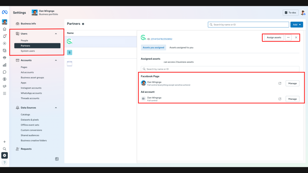Open Shared audiences
The height and width of the screenshot is (173, 308).
click(30, 135)
